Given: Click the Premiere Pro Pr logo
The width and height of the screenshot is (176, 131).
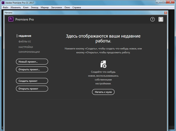Looking at the screenshot, I should [11, 19].
